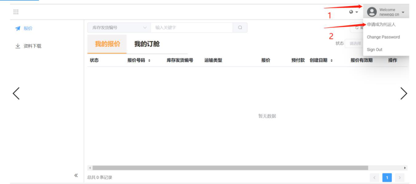Viewport: 416px width, 184px height.
Task: Go to pagination previous page
Action: (x=374, y=177)
